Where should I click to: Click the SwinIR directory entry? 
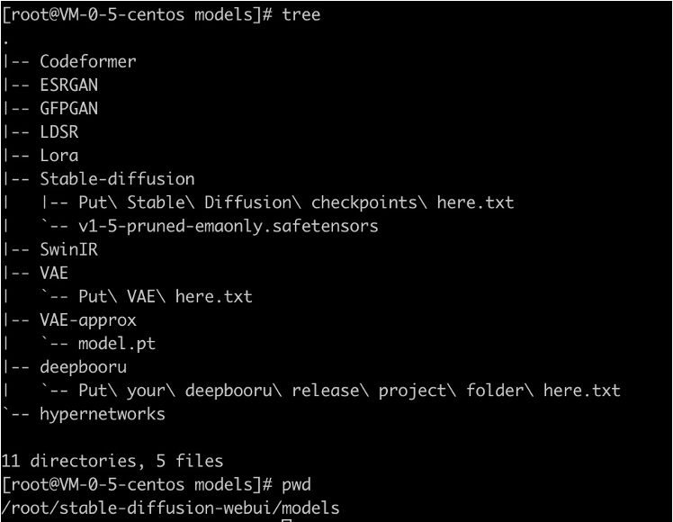tap(69, 249)
